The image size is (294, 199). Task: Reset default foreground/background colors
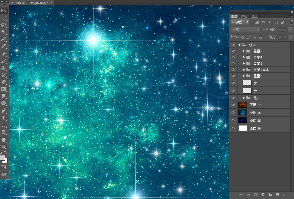click(1, 152)
